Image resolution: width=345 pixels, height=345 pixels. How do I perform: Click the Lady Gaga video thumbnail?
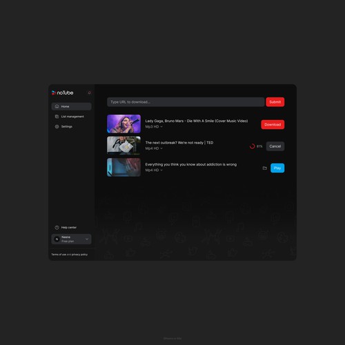(124, 124)
